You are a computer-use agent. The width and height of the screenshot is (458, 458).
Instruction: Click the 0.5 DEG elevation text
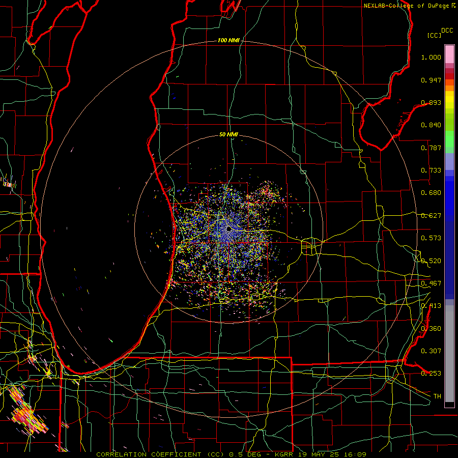[x=245, y=454]
